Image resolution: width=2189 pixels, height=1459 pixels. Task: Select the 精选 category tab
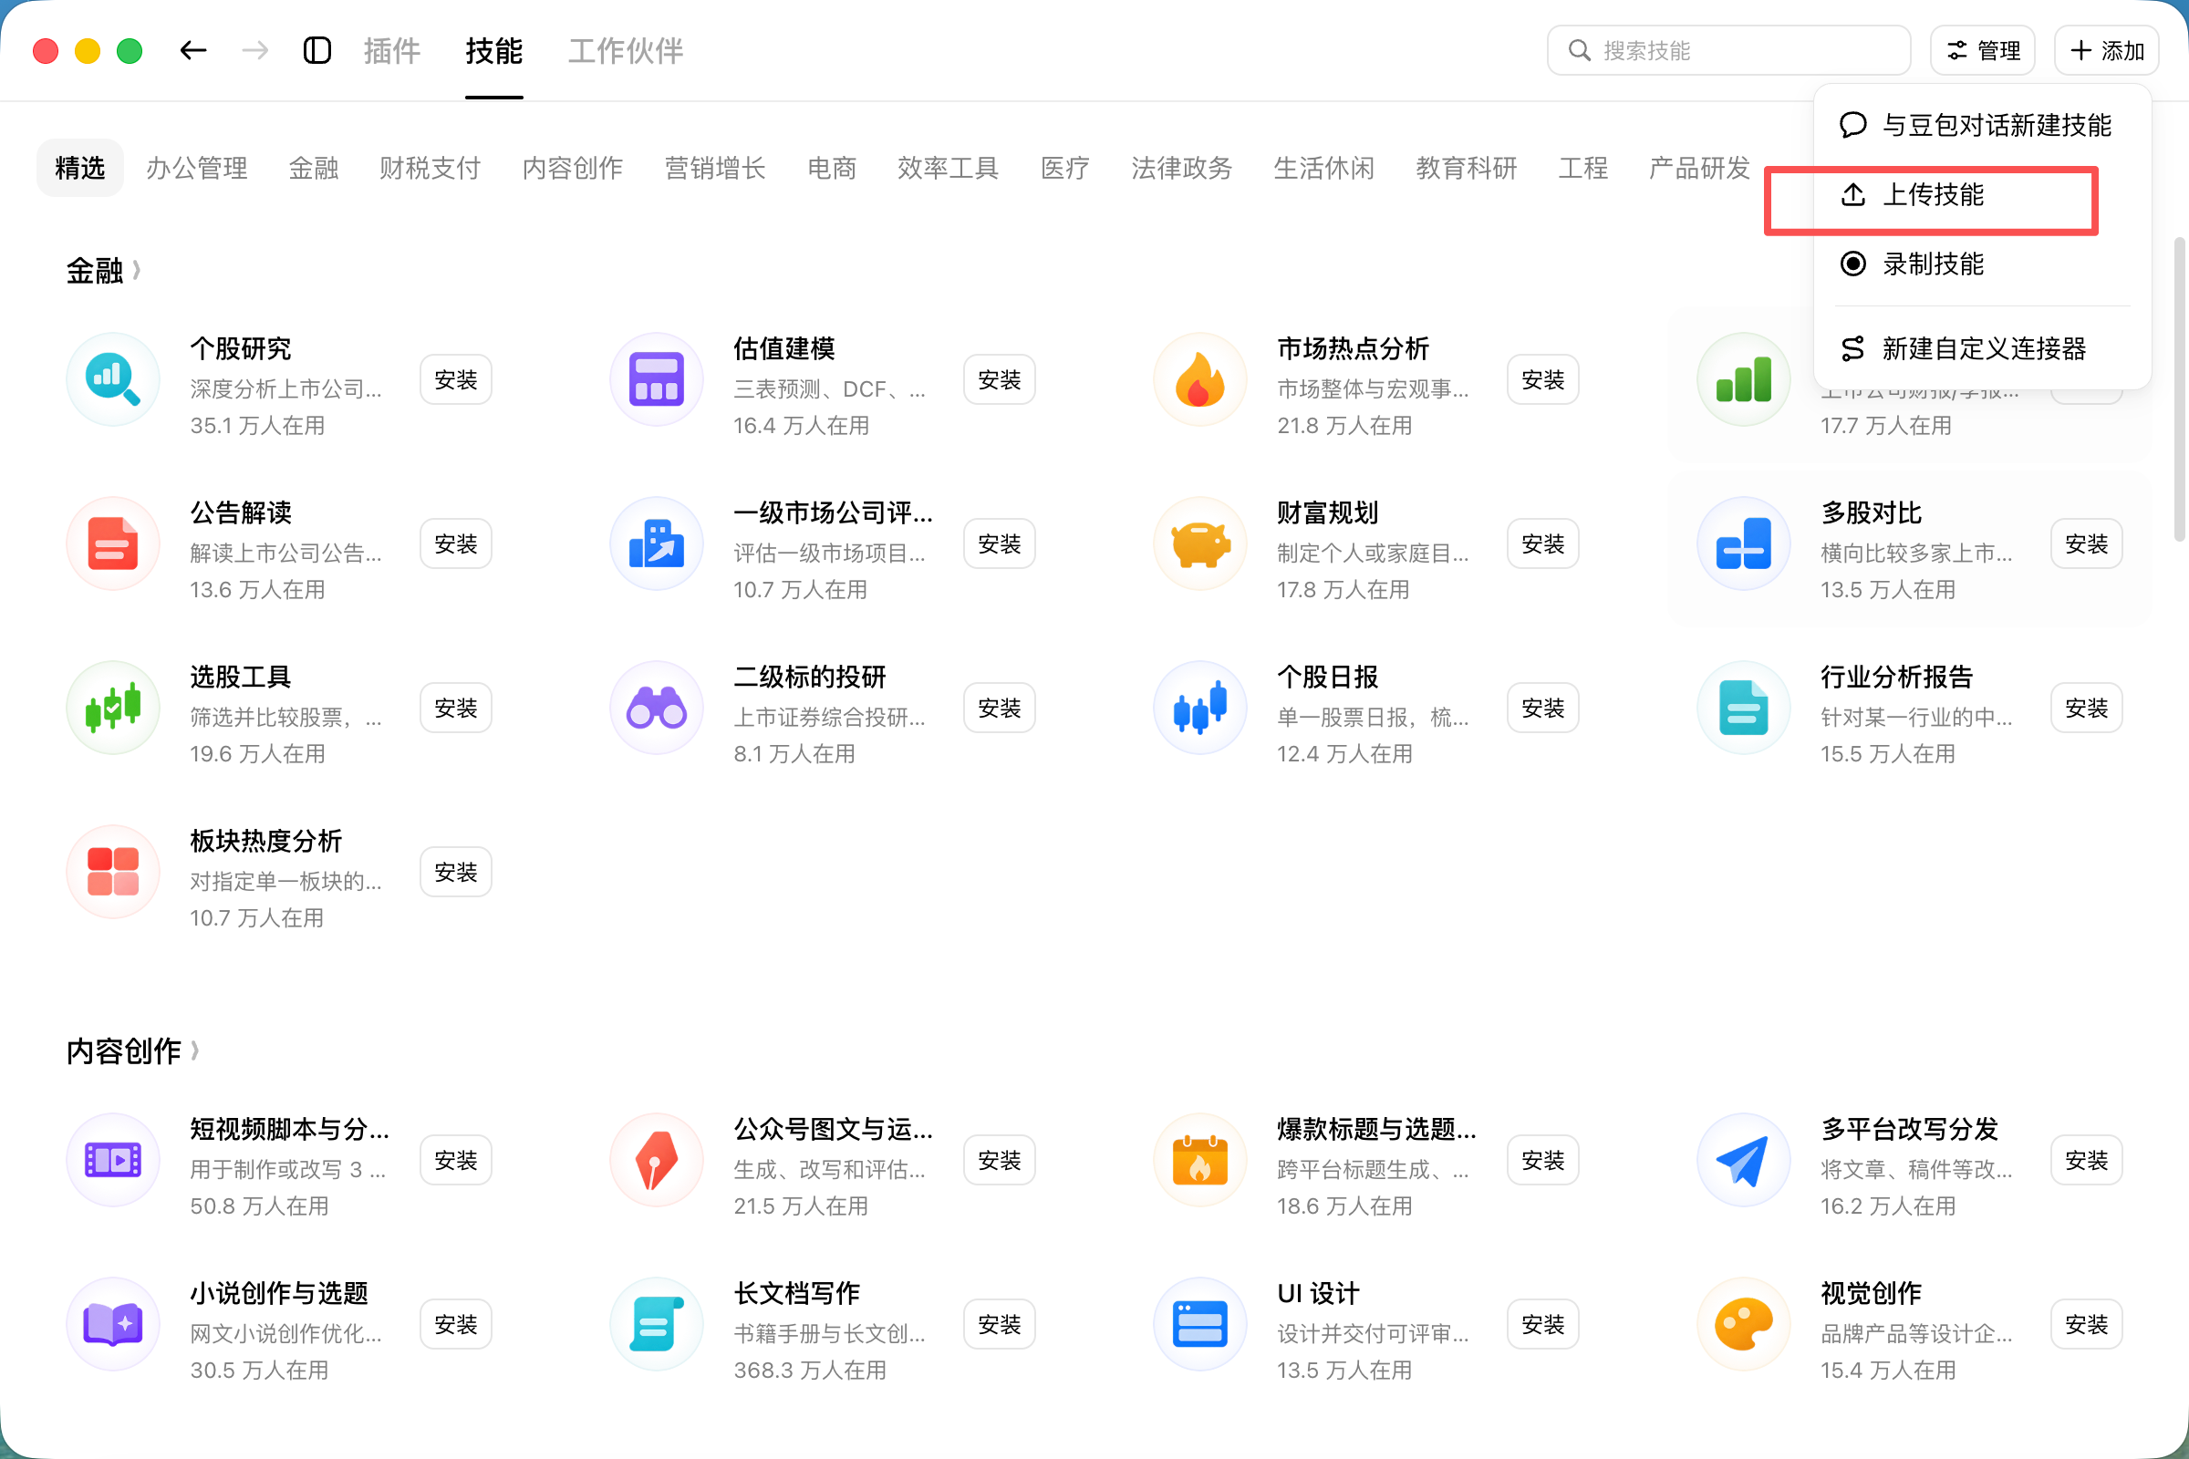tap(80, 168)
